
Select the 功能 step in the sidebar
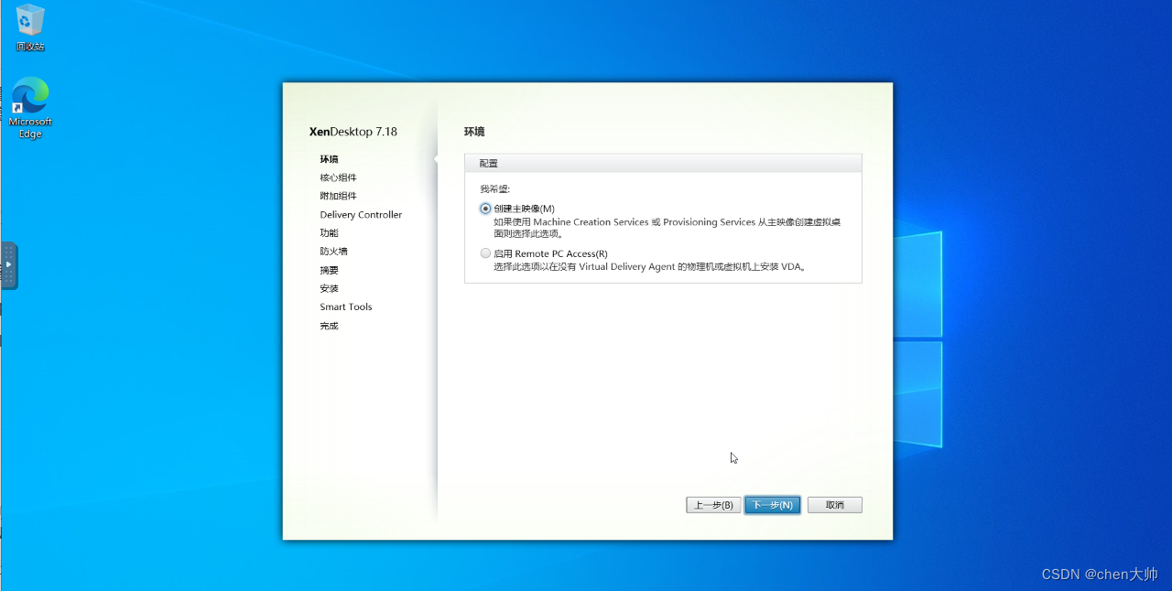click(x=329, y=233)
